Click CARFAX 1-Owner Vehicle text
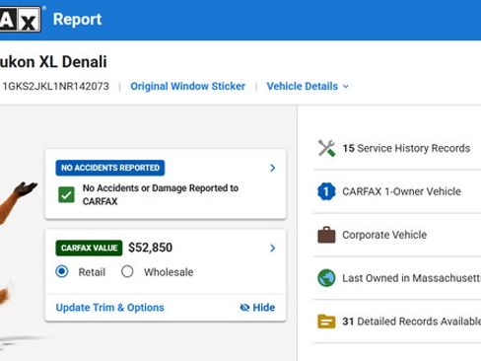The height and width of the screenshot is (361, 481). coord(401,191)
